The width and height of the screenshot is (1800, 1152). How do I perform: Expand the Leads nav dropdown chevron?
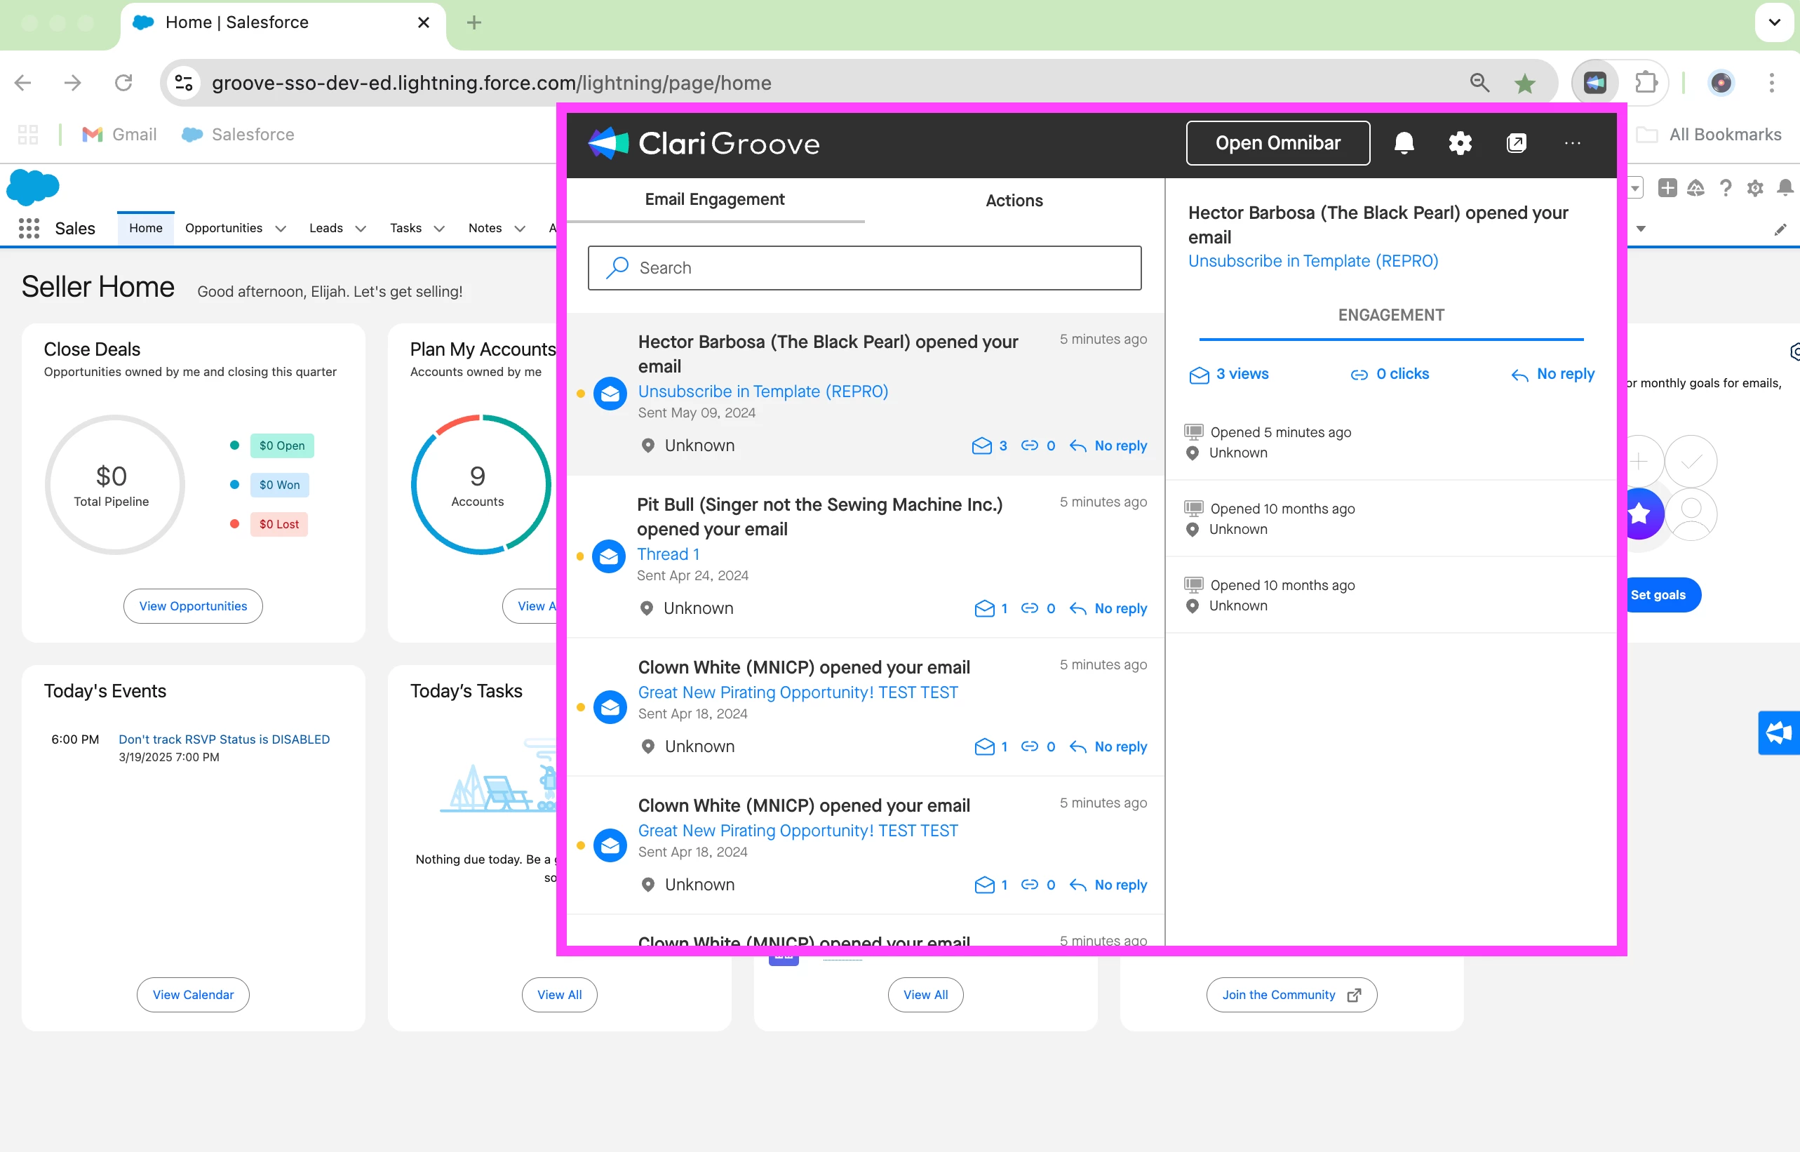coord(361,229)
